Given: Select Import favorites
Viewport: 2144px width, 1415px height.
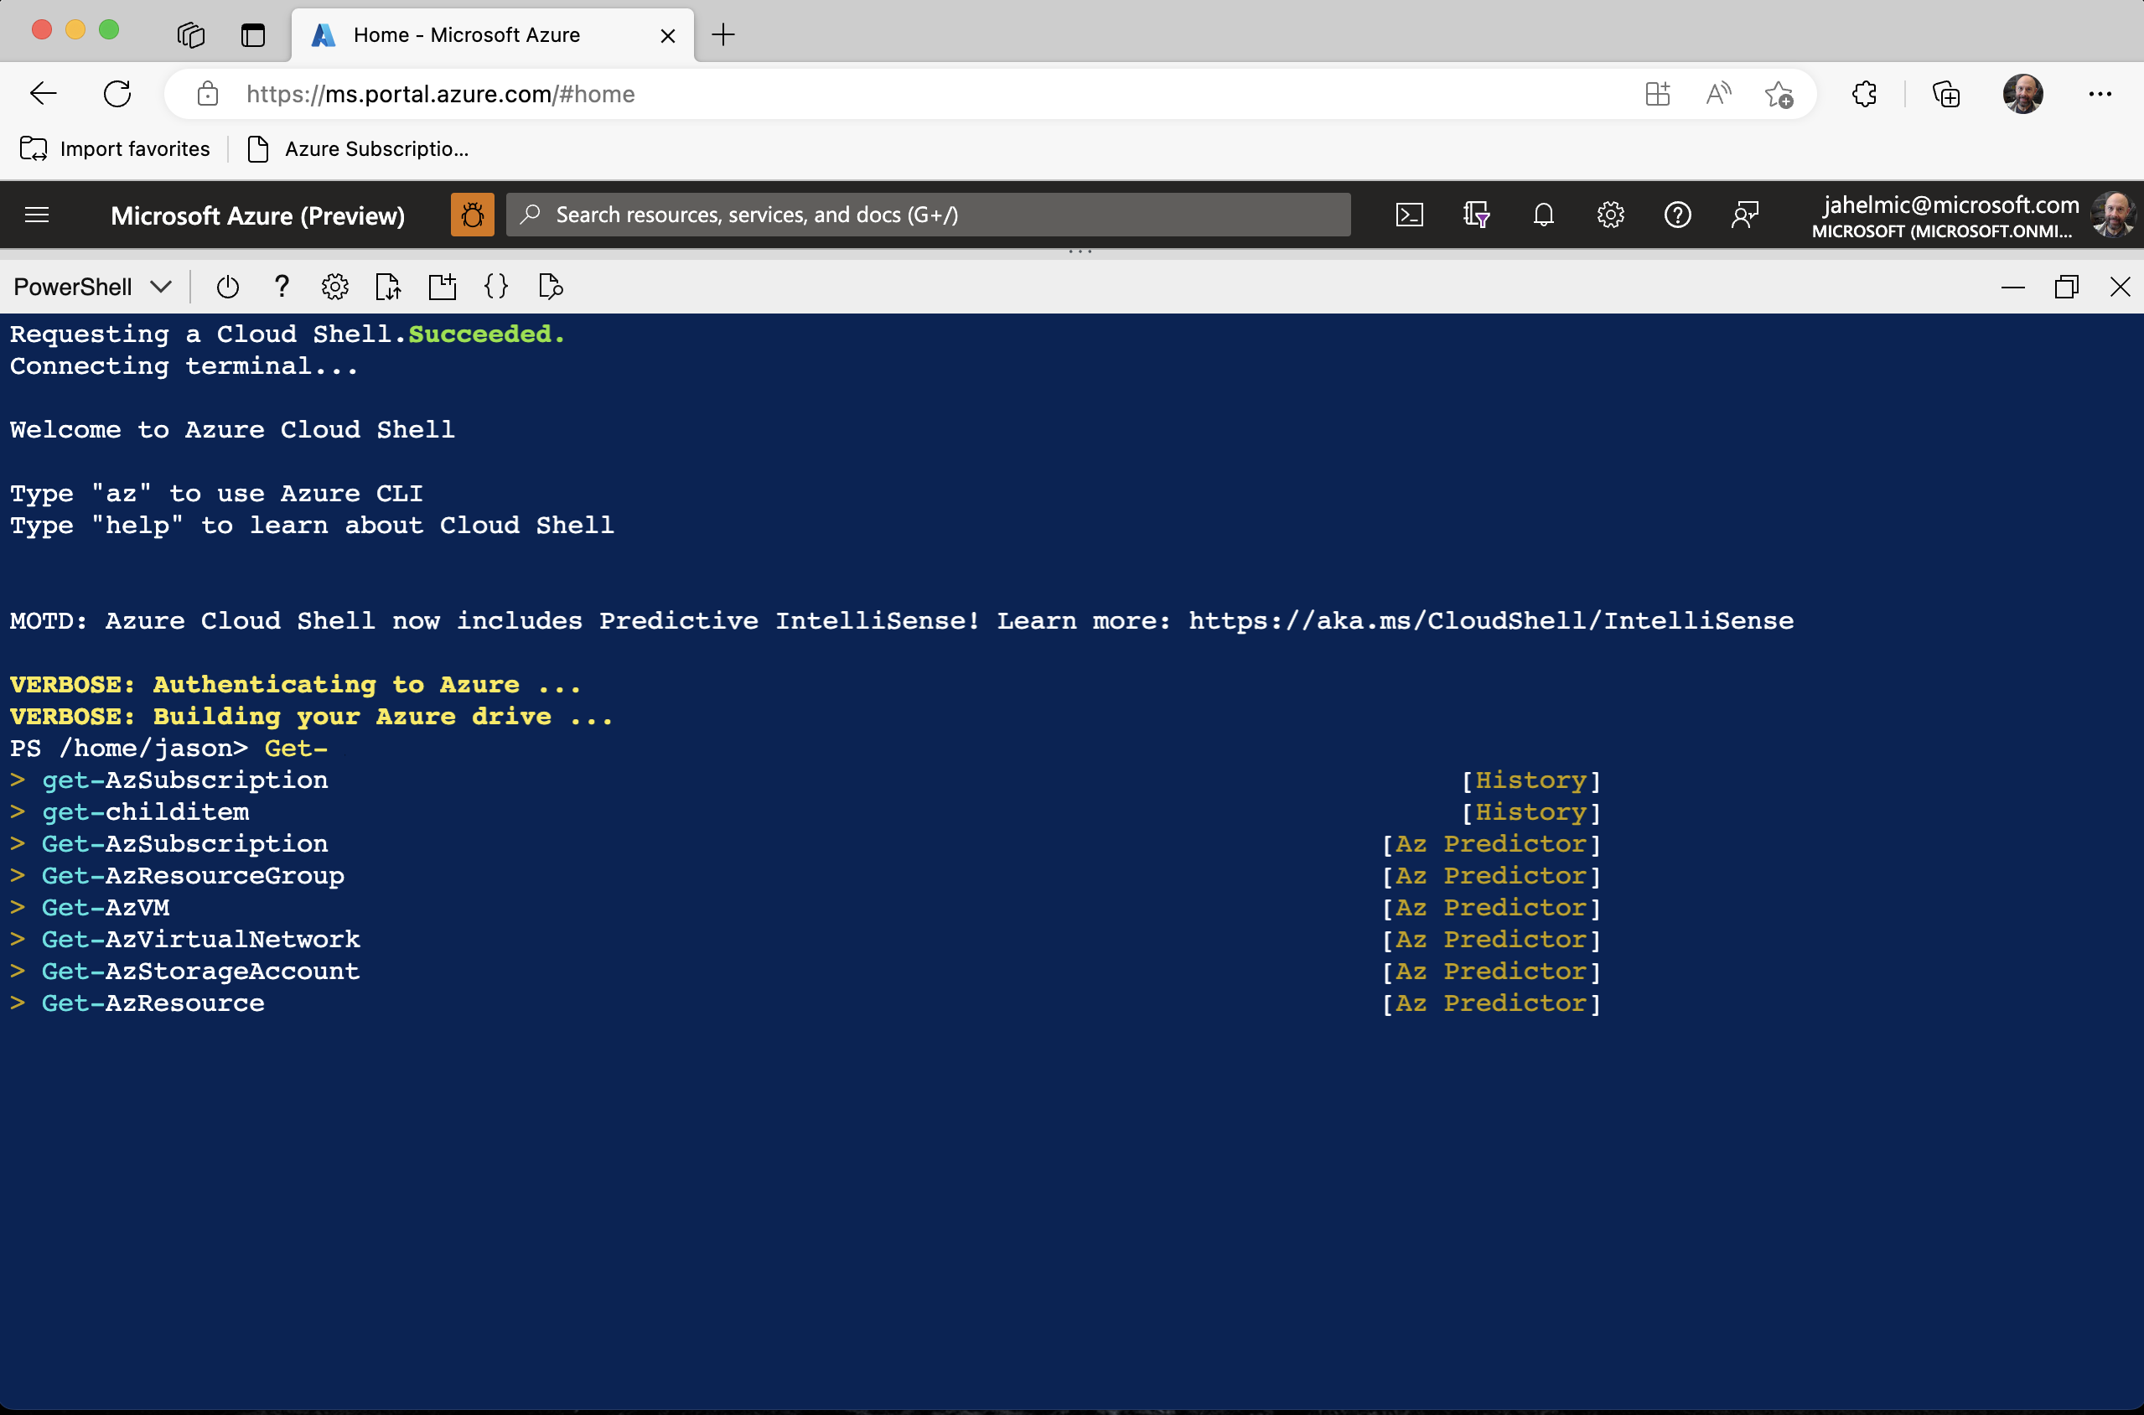Looking at the screenshot, I should click(x=115, y=149).
